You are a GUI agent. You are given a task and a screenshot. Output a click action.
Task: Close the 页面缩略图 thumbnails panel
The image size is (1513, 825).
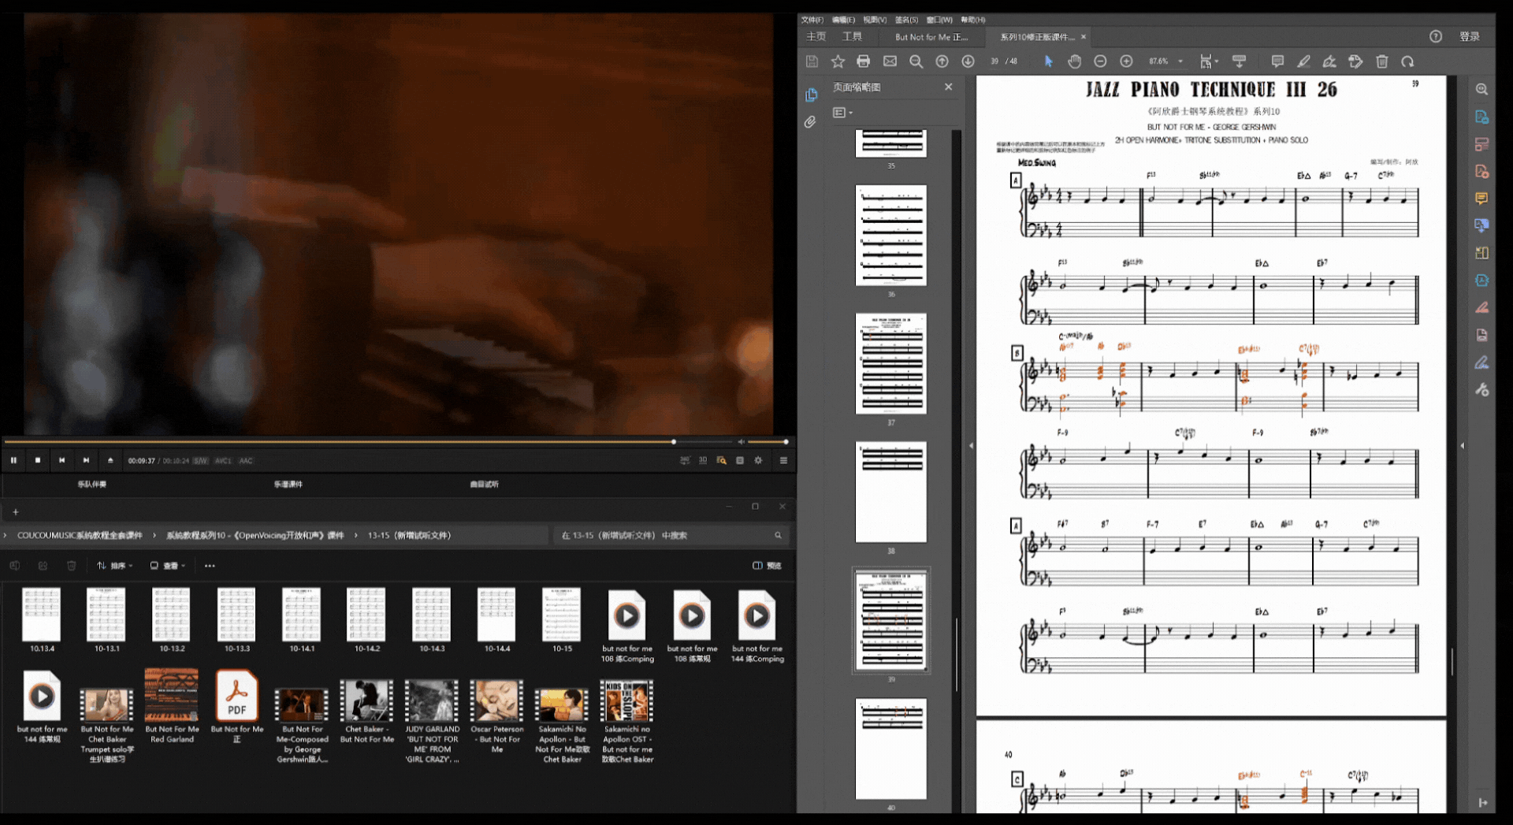click(x=949, y=87)
